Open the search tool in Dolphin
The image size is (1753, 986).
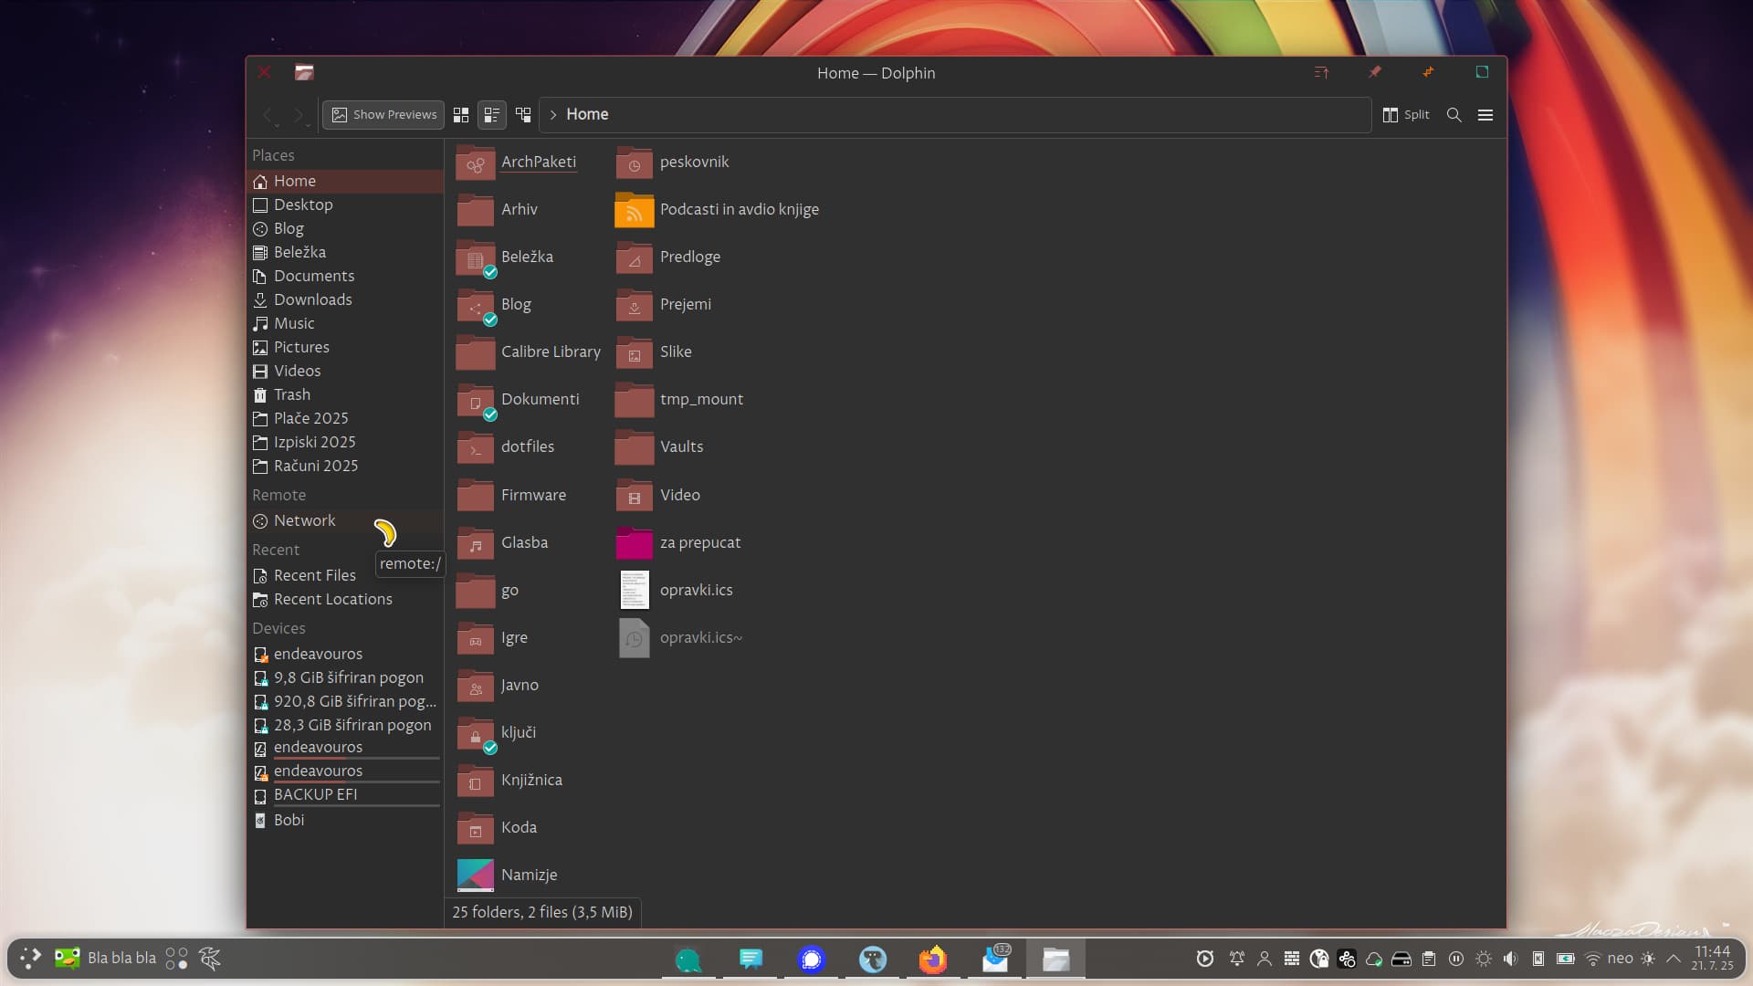point(1454,115)
